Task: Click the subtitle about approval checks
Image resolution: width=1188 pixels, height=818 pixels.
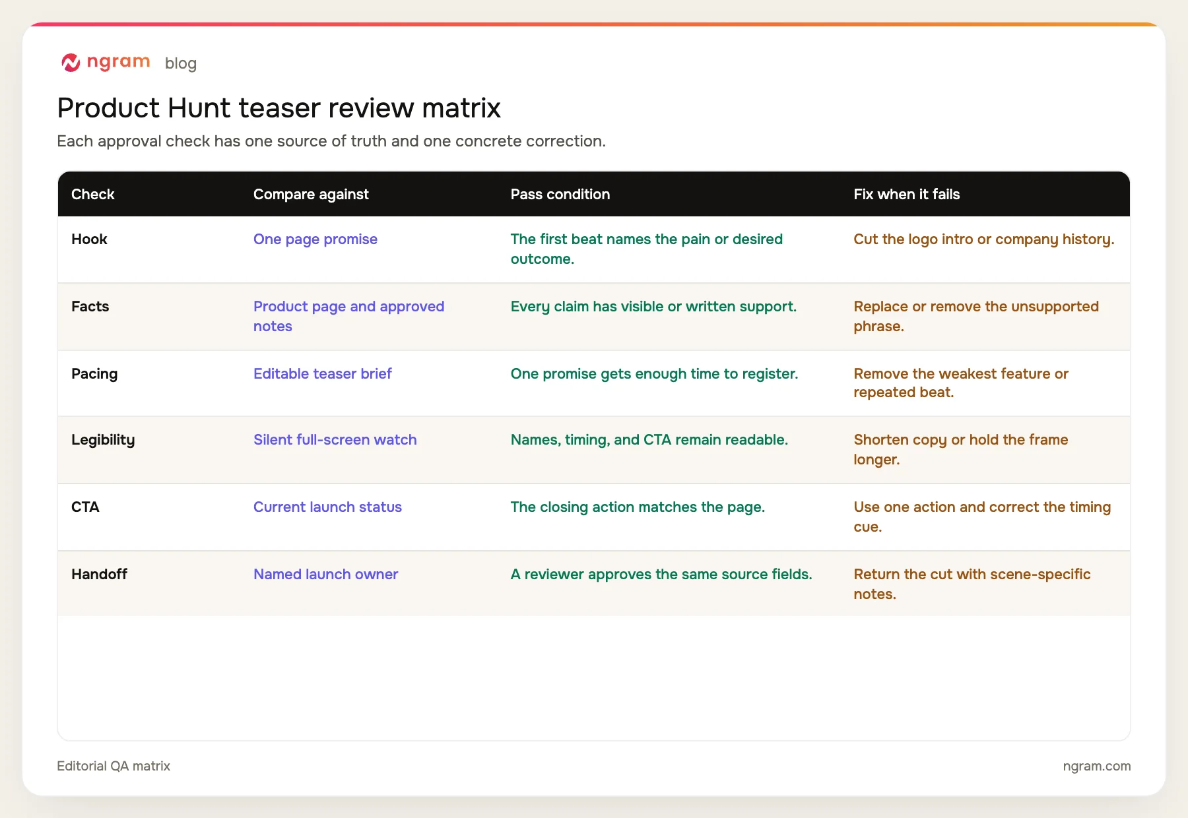Action: [x=331, y=141]
